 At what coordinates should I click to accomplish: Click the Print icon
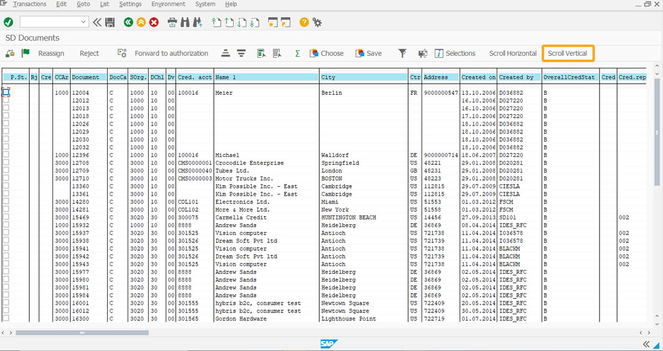tap(172, 22)
